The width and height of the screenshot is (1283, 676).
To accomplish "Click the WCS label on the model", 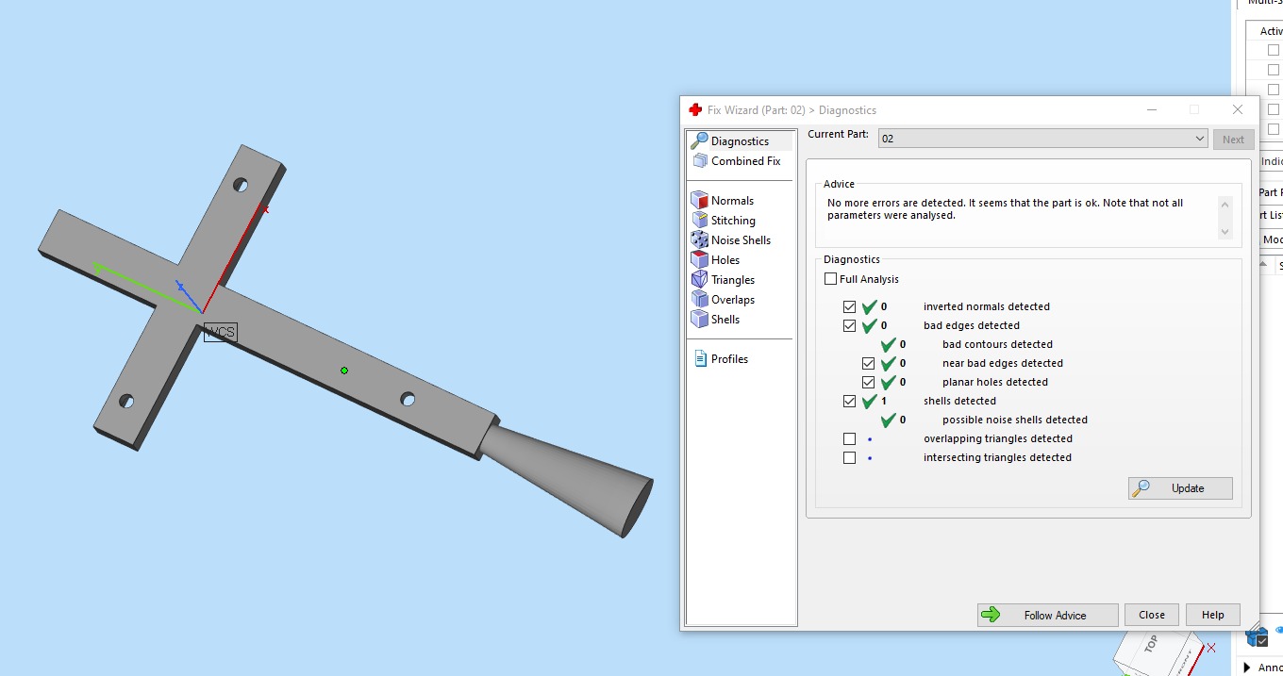I will click(x=221, y=332).
